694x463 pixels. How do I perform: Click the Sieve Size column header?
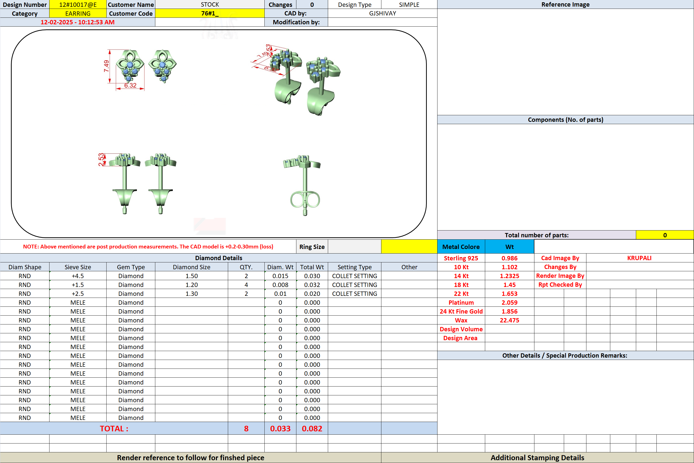(78, 267)
